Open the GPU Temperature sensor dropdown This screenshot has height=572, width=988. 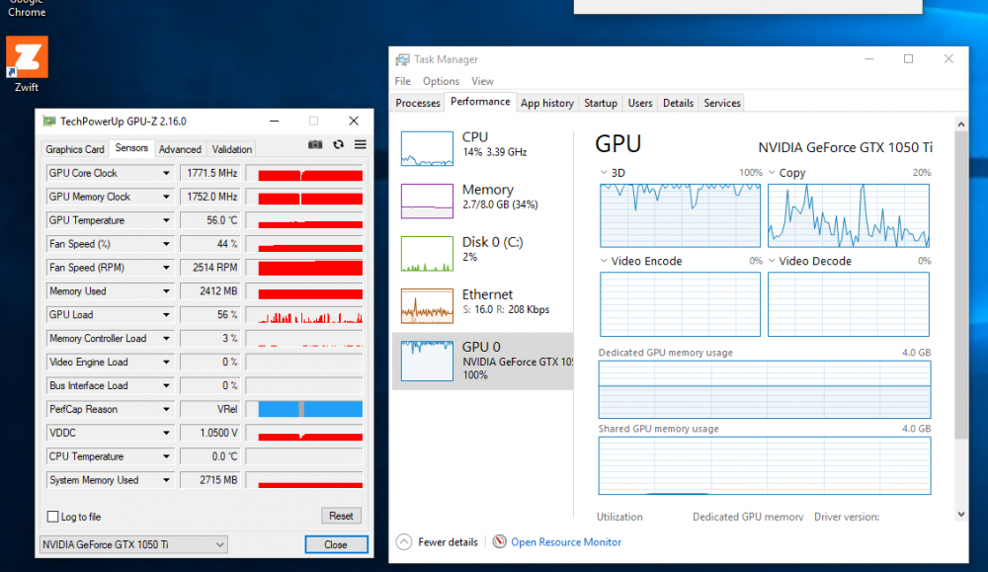tap(166, 220)
